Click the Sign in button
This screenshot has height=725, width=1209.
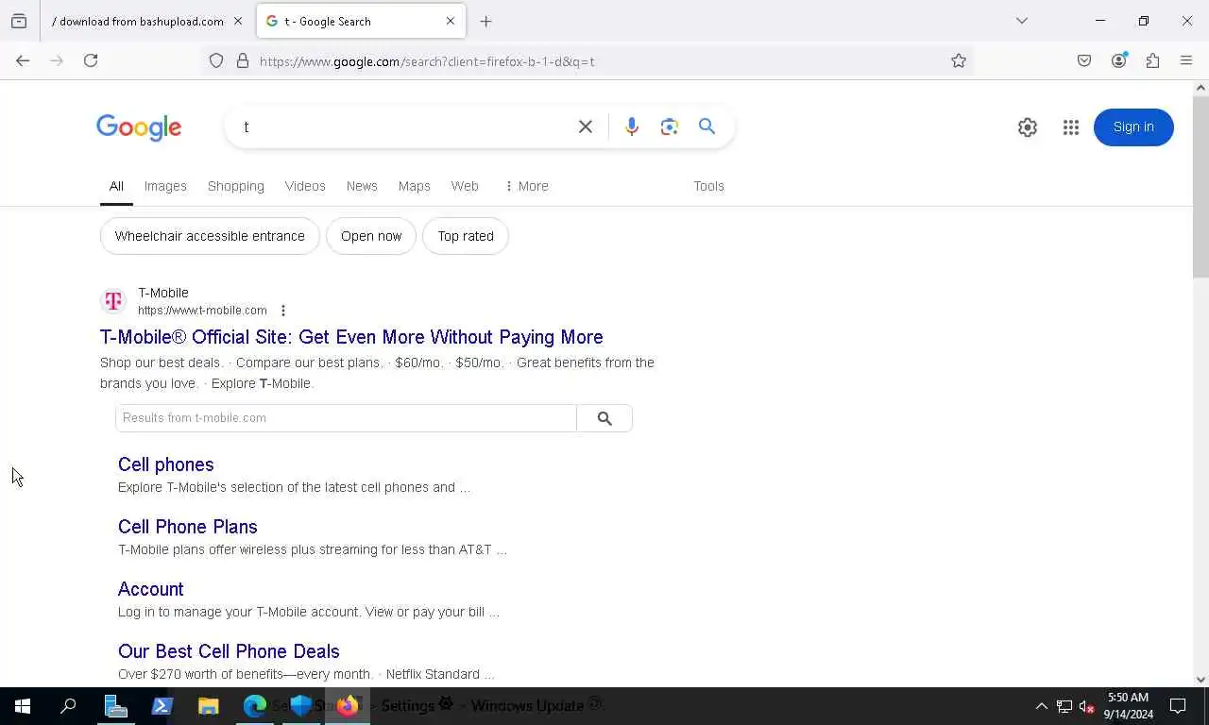click(x=1133, y=127)
